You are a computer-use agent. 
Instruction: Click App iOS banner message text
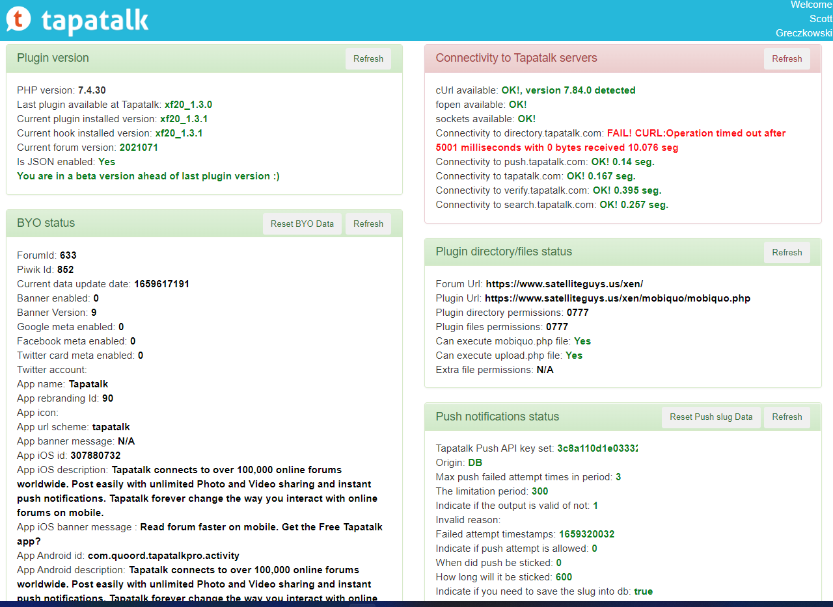tap(200, 534)
